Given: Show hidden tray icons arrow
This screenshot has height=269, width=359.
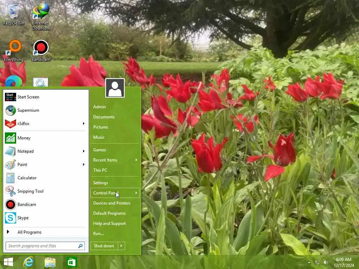Looking at the screenshot, I should [x=309, y=262].
